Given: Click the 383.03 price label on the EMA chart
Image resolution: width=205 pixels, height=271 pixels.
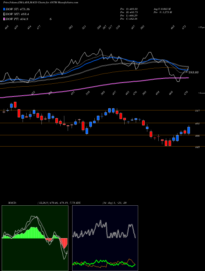Looking at the screenshot, I should (193, 72).
